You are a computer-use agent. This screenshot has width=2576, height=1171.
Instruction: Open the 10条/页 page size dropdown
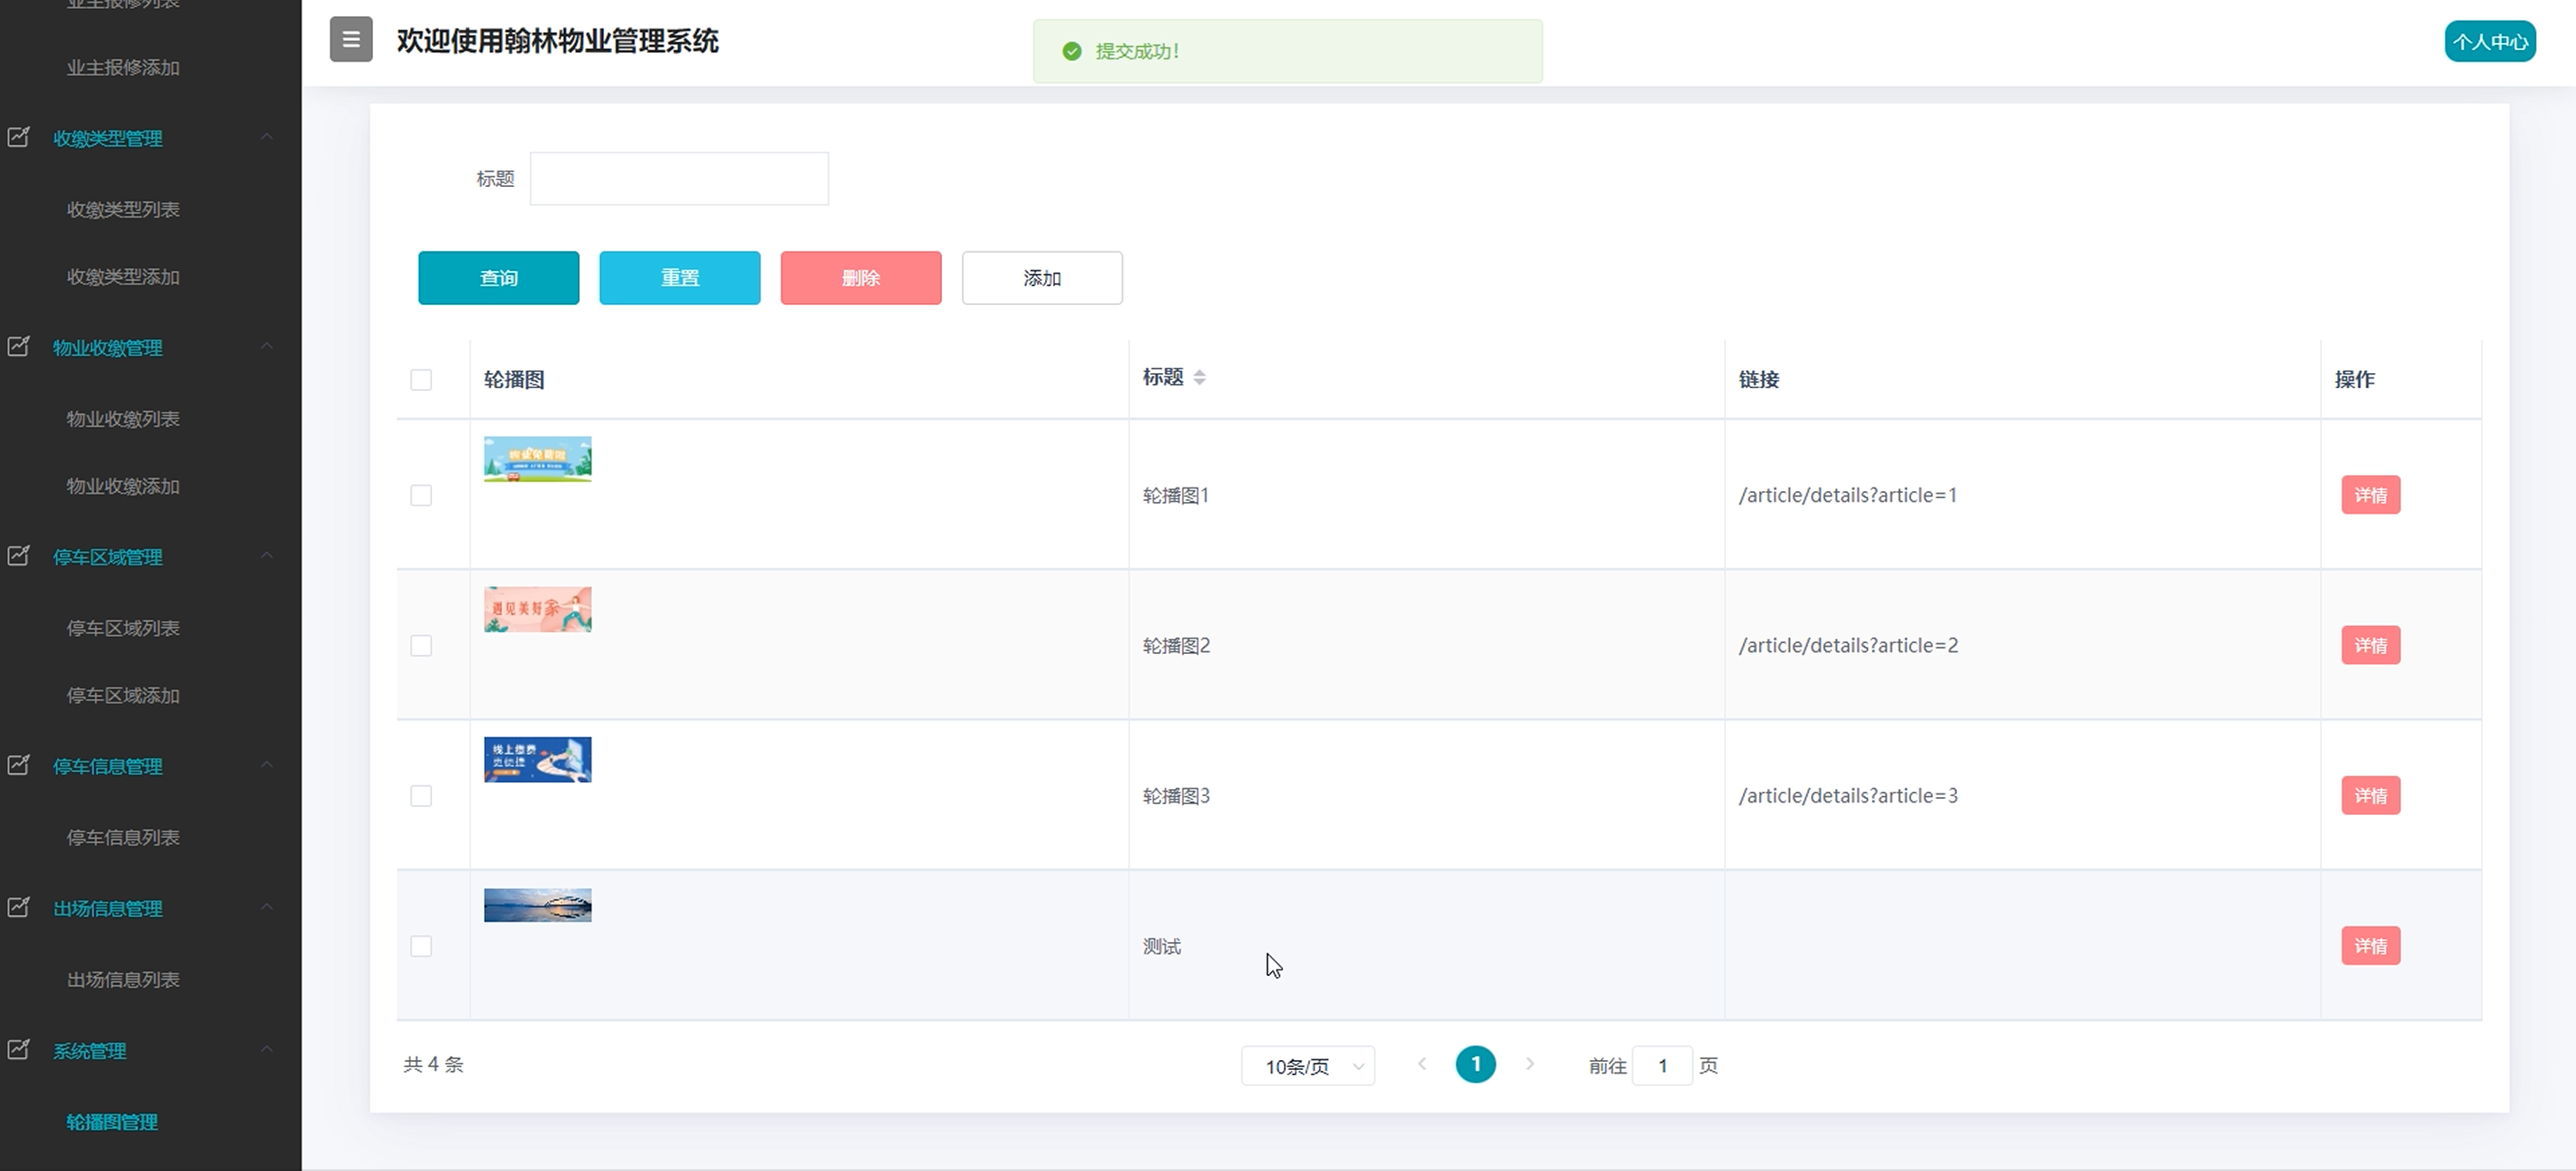[1307, 1066]
